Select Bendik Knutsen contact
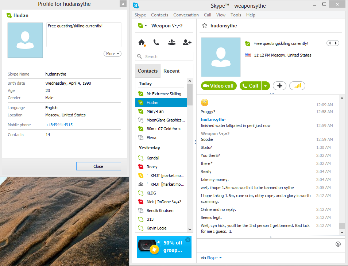 tap(161, 211)
